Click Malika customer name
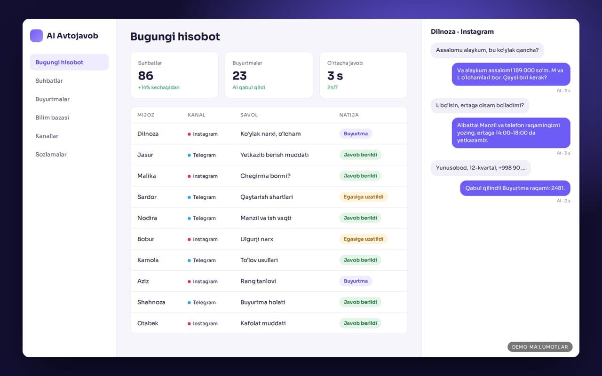 tap(147, 176)
